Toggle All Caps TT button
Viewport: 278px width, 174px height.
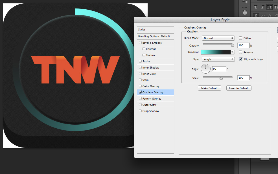269,7
